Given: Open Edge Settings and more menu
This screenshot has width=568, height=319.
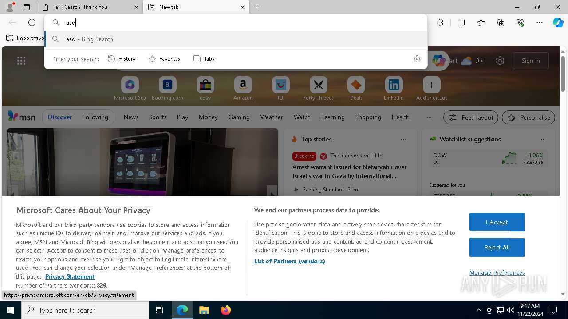Looking at the screenshot, I should pos(540,23).
